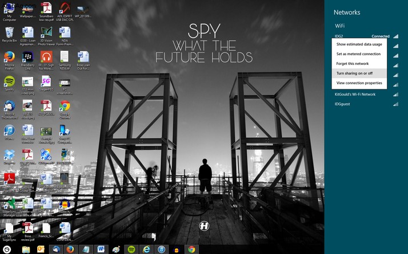Open My SugarSync desktop shortcut
This screenshot has height=254, width=408.
[9, 232]
